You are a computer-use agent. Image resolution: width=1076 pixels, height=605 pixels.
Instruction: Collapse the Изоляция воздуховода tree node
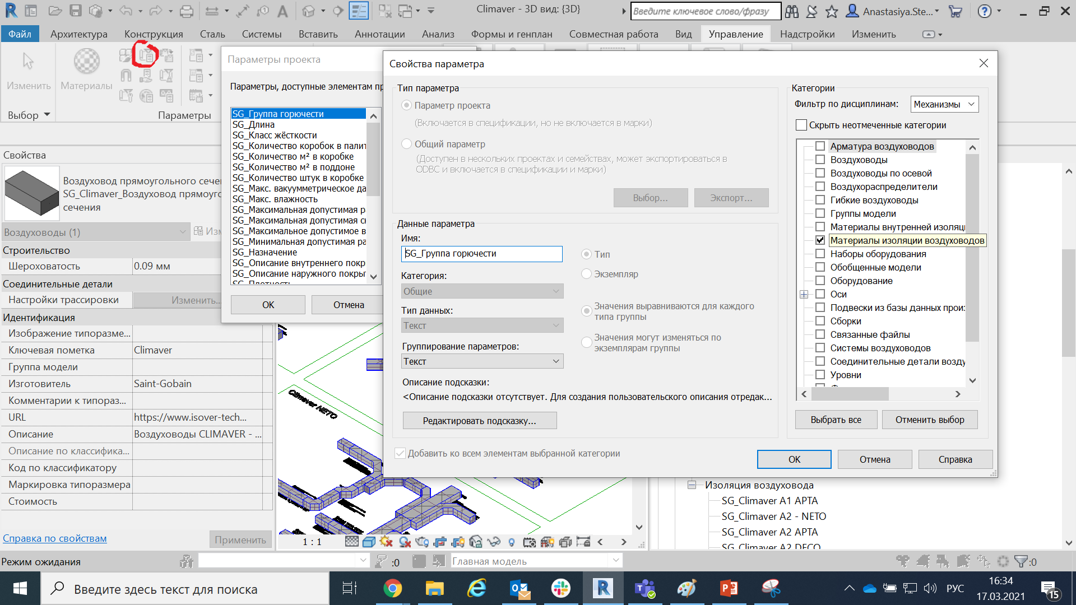point(692,485)
